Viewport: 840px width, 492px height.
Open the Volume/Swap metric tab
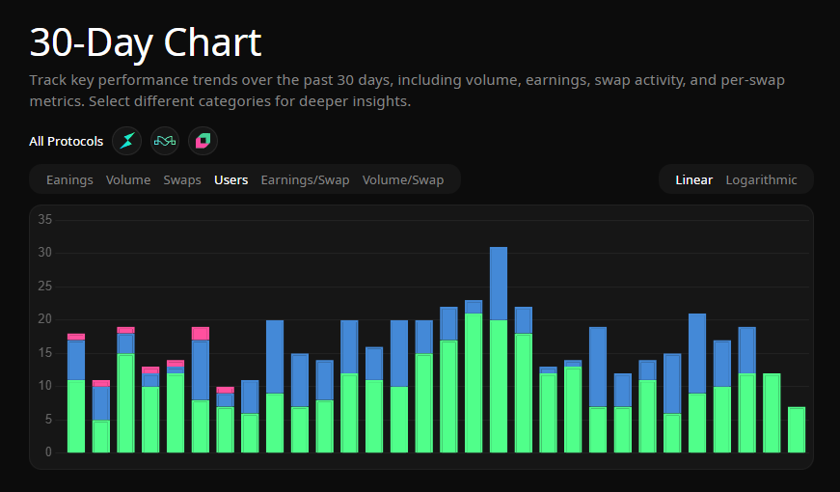403,180
